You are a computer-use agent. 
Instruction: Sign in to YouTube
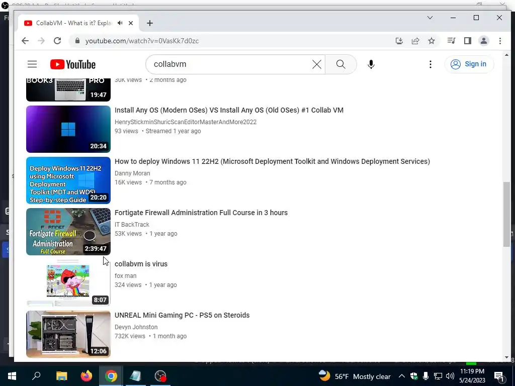(469, 64)
